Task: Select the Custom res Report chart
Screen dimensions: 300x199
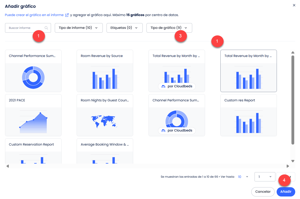Action: (x=248, y=115)
